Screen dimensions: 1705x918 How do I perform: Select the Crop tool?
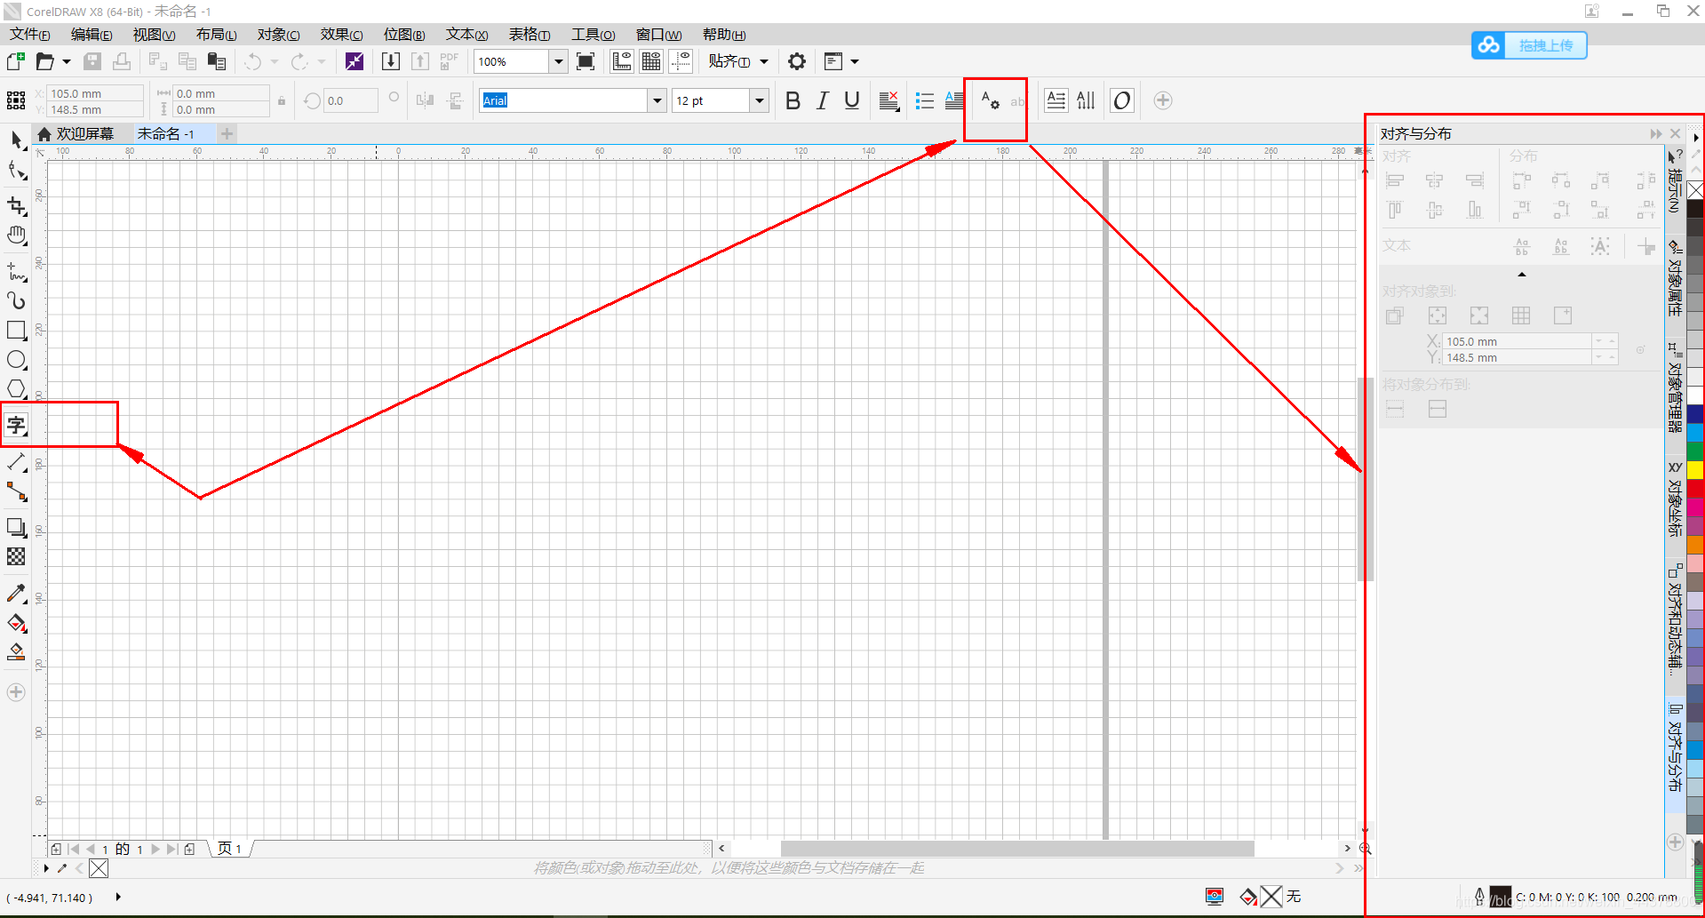[x=16, y=205]
